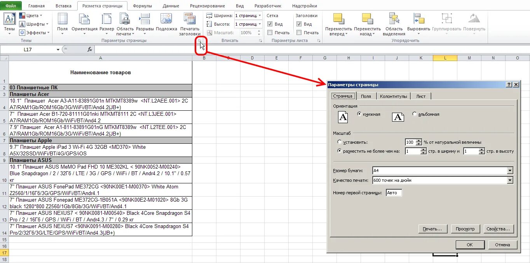Image resolution: width=530 pixels, height=263 pixels.
Task: Switch to the Вставка ribbon tab
Action: (63, 6)
